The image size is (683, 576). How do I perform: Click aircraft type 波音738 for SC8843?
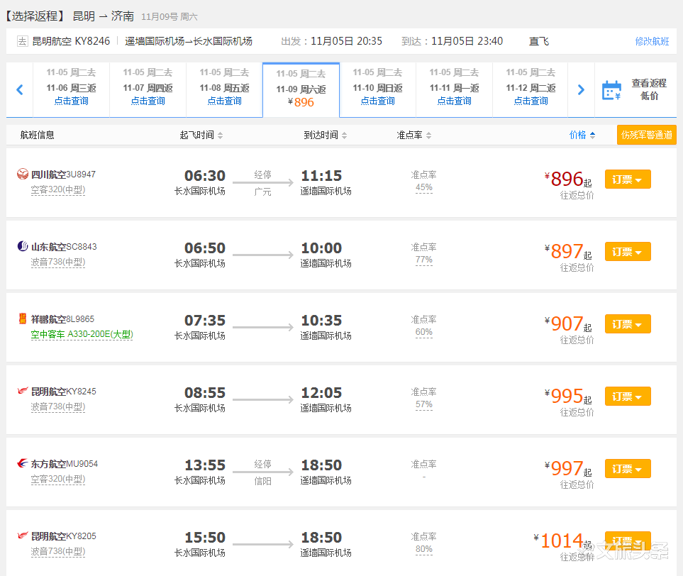[58, 262]
